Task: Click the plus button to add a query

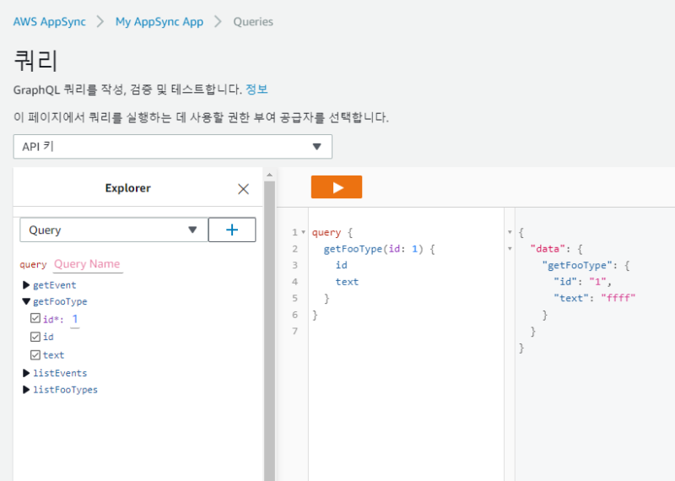Action: 232,230
